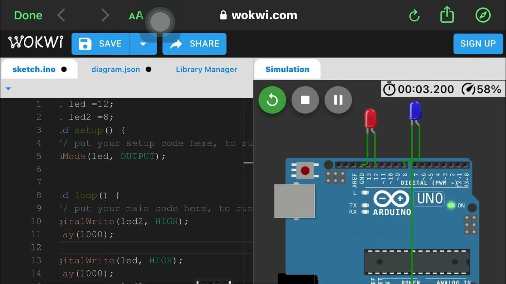Switch to the diagram.json tab
This screenshot has width=506, height=284.
tap(121, 69)
